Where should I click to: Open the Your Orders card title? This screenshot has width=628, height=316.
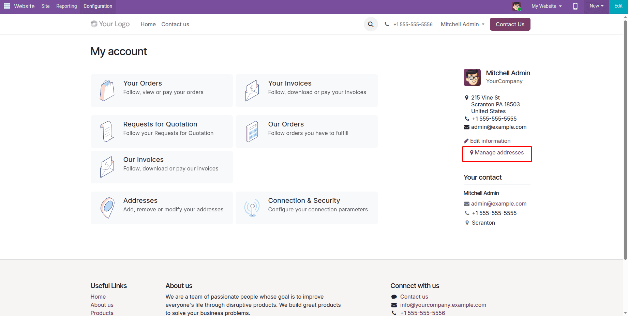(x=143, y=83)
